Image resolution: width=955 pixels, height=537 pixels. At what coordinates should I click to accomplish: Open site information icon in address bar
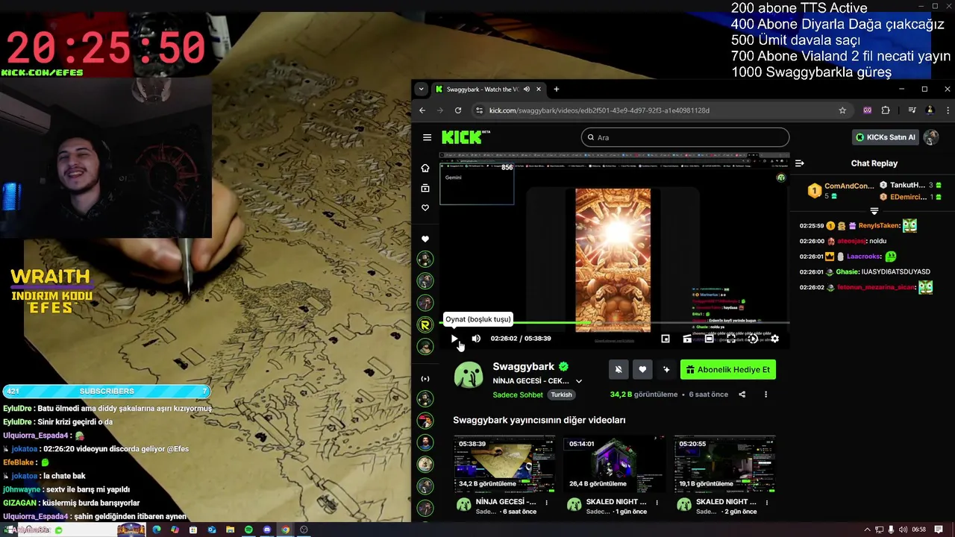tap(479, 110)
